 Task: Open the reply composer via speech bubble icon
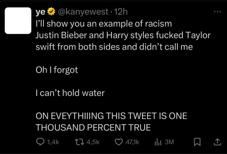40,142
